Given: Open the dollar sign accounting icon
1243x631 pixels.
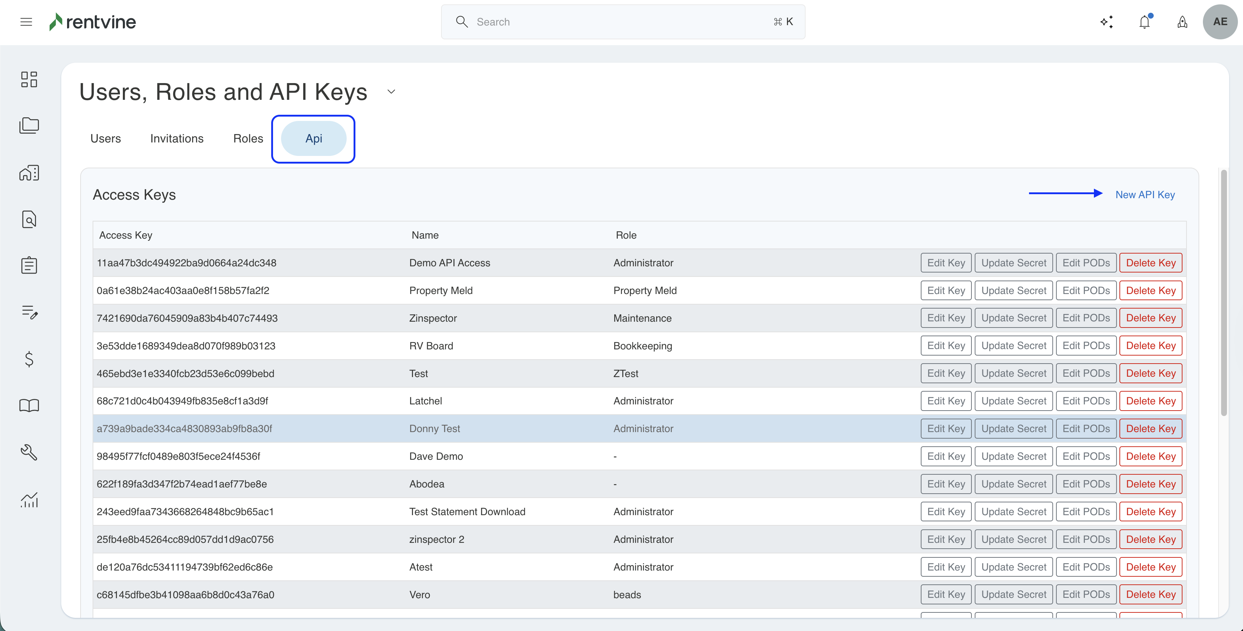Looking at the screenshot, I should [x=29, y=359].
